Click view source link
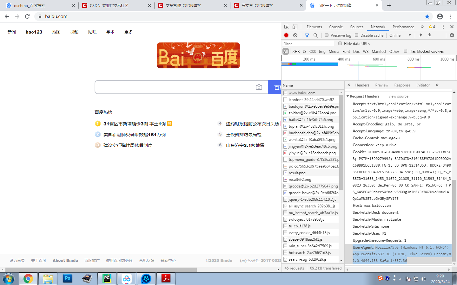Screen dimensions: 457x285 (x=399, y=96)
